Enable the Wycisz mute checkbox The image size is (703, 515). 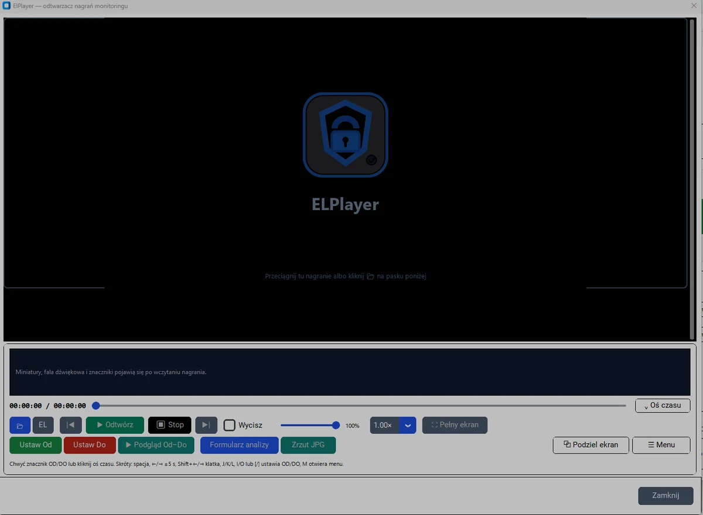tap(230, 425)
